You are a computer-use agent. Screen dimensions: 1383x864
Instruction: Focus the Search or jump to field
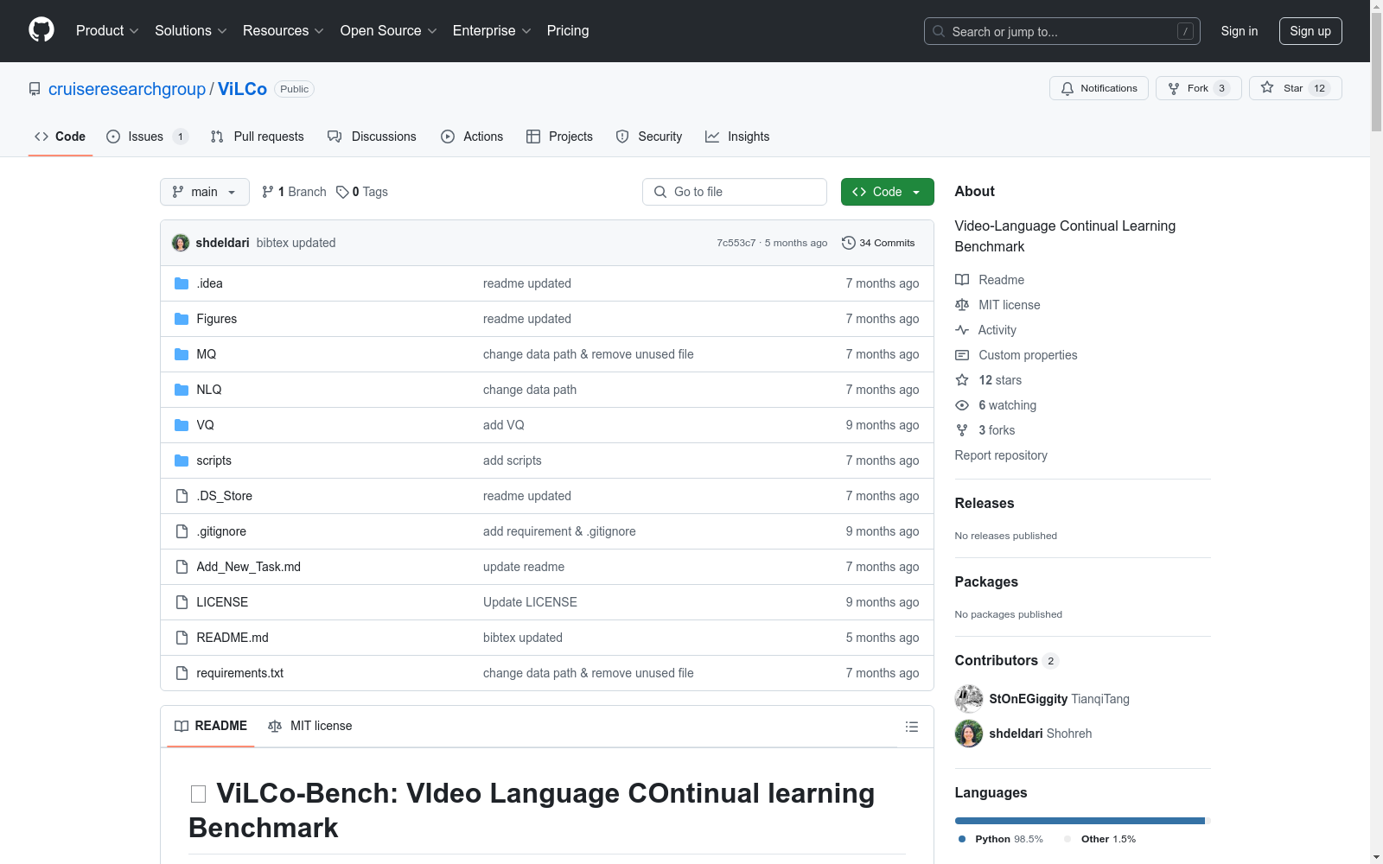1062,31
